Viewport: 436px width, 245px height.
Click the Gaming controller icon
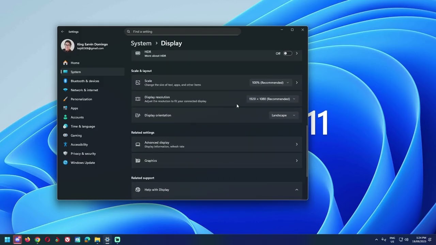click(65, 135)
